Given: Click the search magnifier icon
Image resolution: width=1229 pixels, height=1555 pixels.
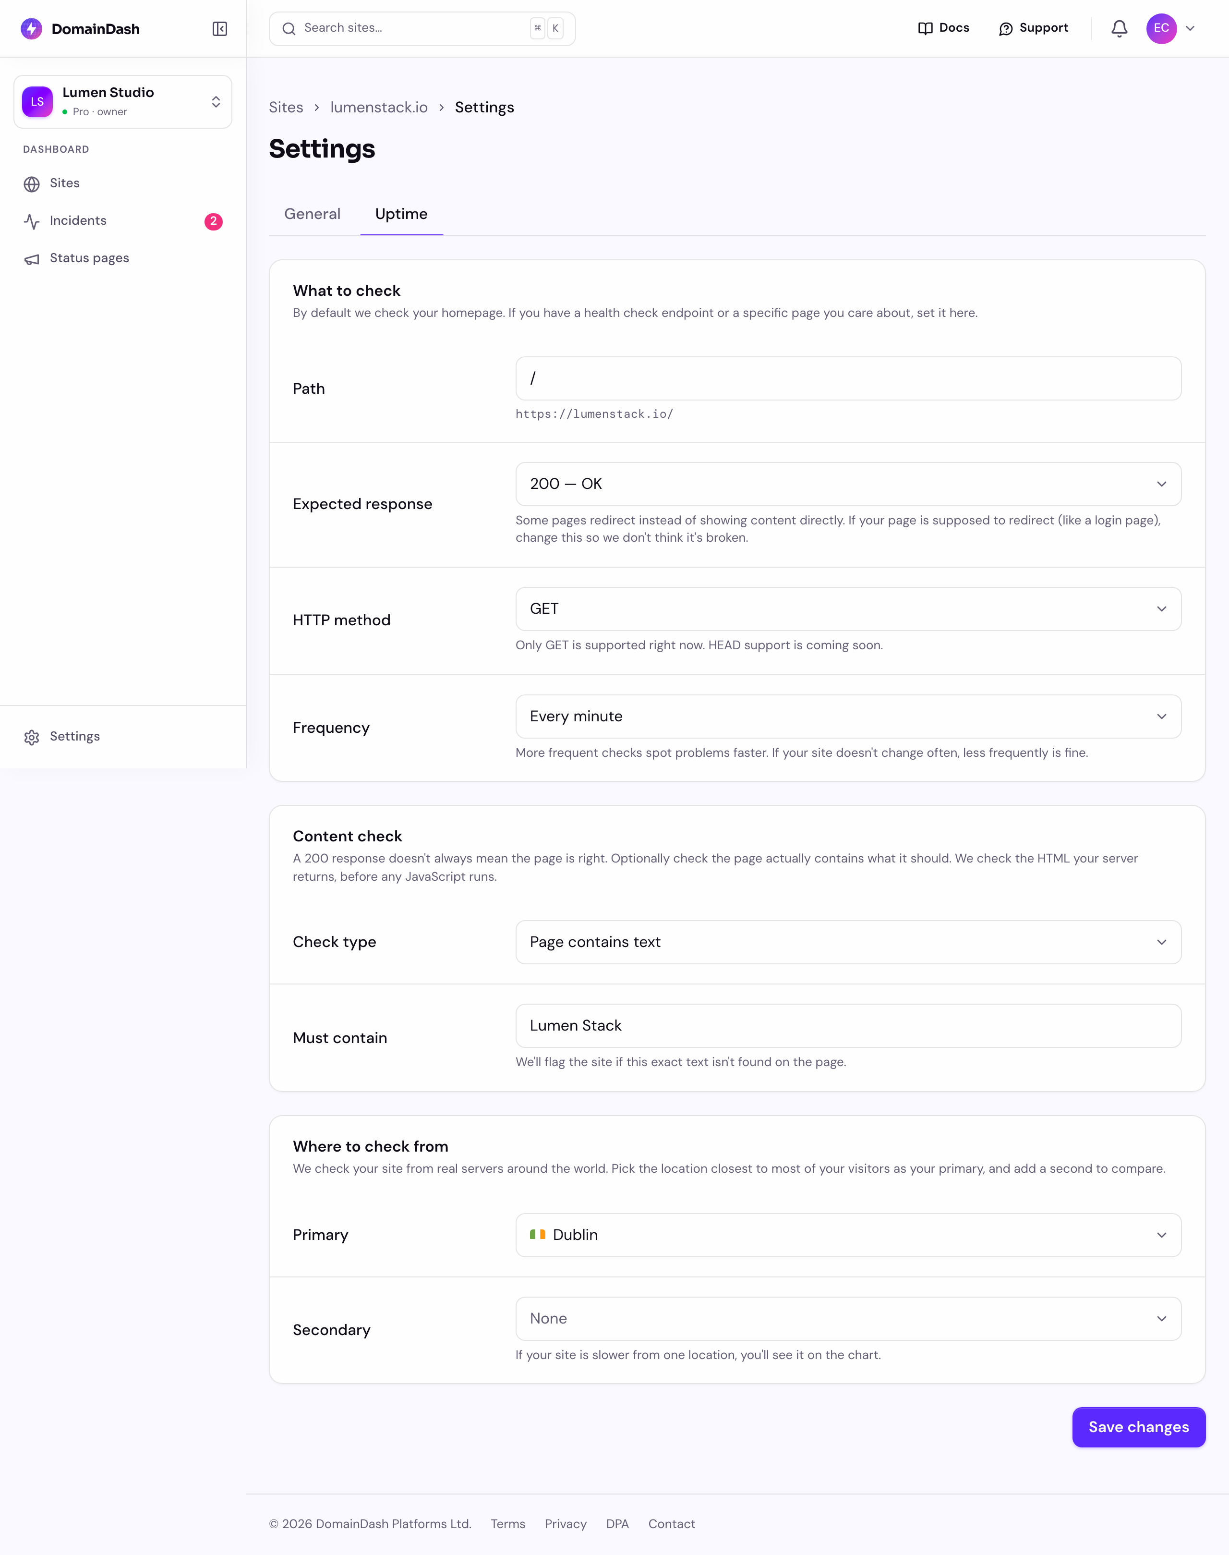Looking at the screenshot, I should pyautogui.click(x=289, y=29).
